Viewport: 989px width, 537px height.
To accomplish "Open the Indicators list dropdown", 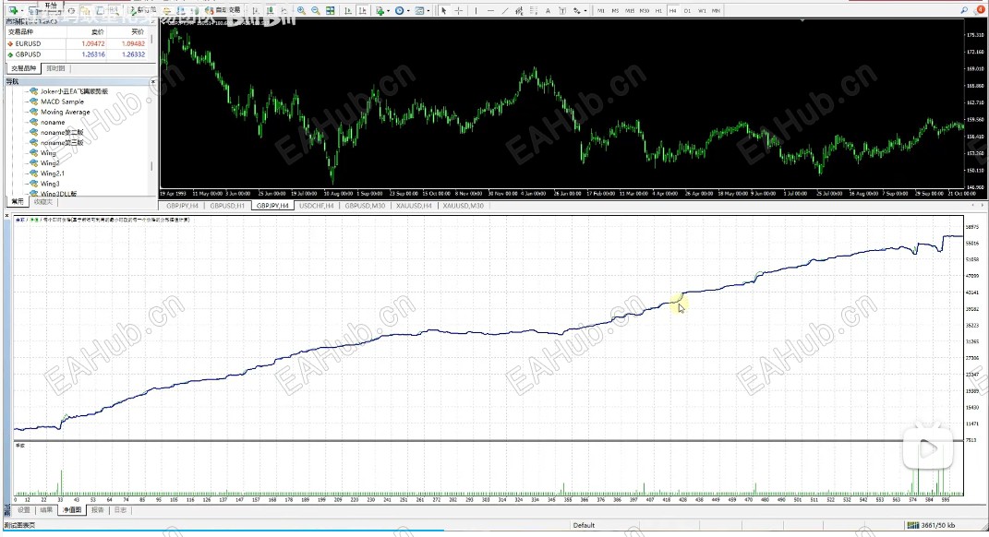I will click(x=381, y=11).
